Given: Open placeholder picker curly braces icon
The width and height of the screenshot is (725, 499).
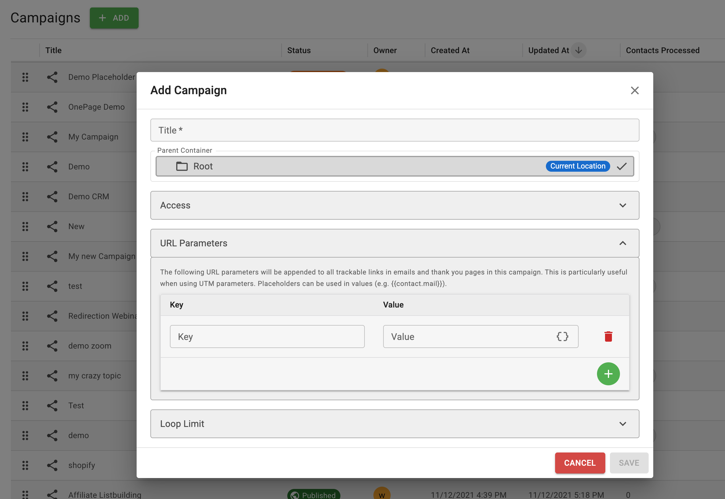Looking at the screenshot, I should (x=562, y=336).
